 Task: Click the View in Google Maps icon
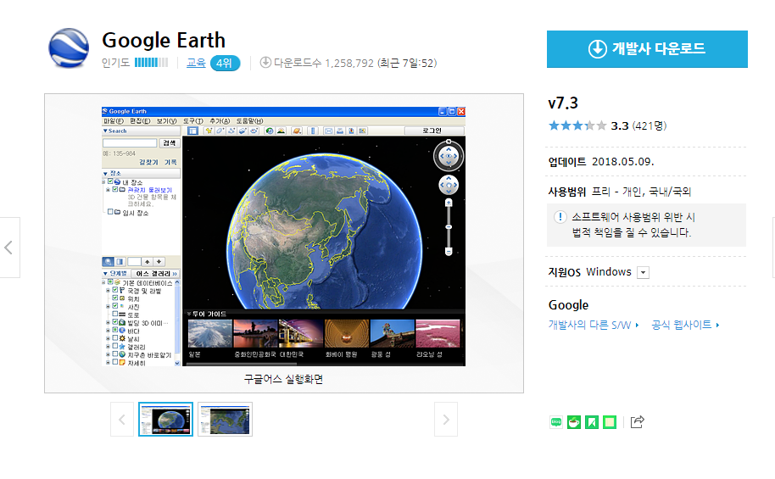(x=362, y=131)
